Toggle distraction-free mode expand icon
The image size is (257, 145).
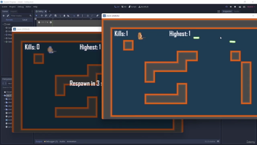click(x=218, y=11)
